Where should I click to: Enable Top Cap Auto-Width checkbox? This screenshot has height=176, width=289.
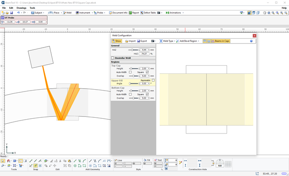(x=130, y=72)
